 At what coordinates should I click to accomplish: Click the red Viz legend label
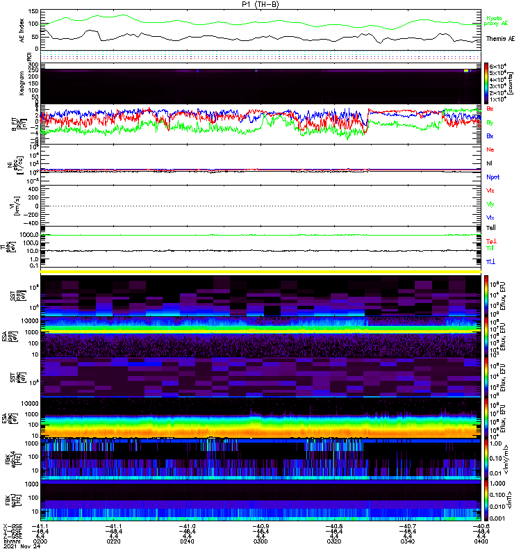click(490, 190)
